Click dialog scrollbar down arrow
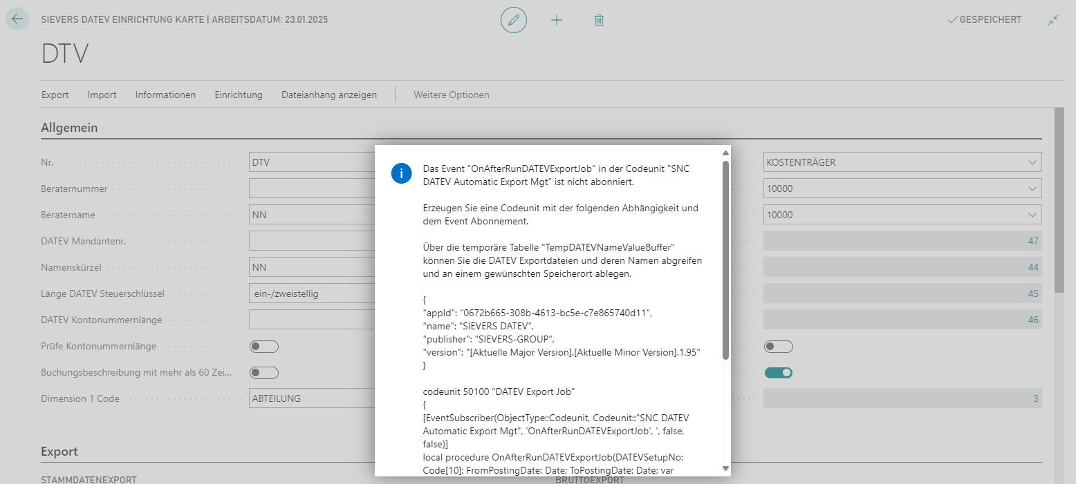Image resolution: width=1076 pixels, height=484 pixels. (x=725, y=468)
